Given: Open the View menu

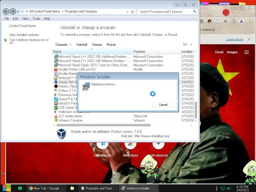Looking at the screenshot, I should [25, 18].
